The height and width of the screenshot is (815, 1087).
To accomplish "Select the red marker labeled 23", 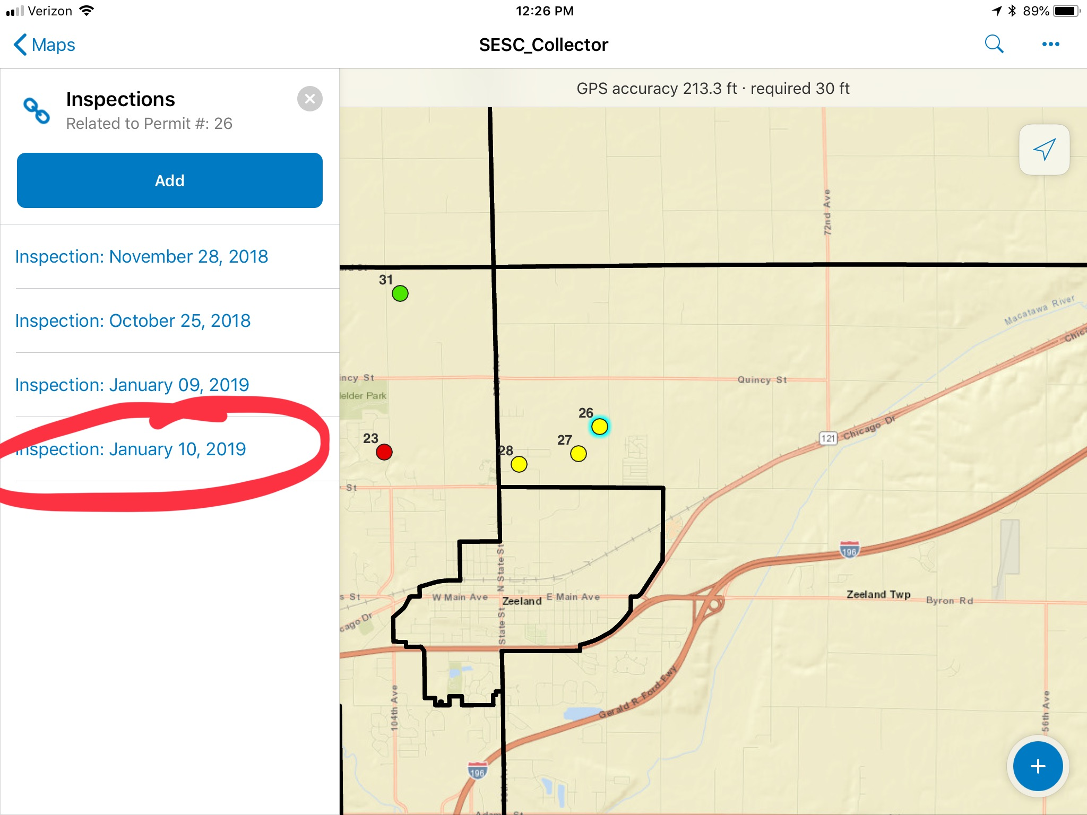I will pyautogui.click(x=384, y=452).
